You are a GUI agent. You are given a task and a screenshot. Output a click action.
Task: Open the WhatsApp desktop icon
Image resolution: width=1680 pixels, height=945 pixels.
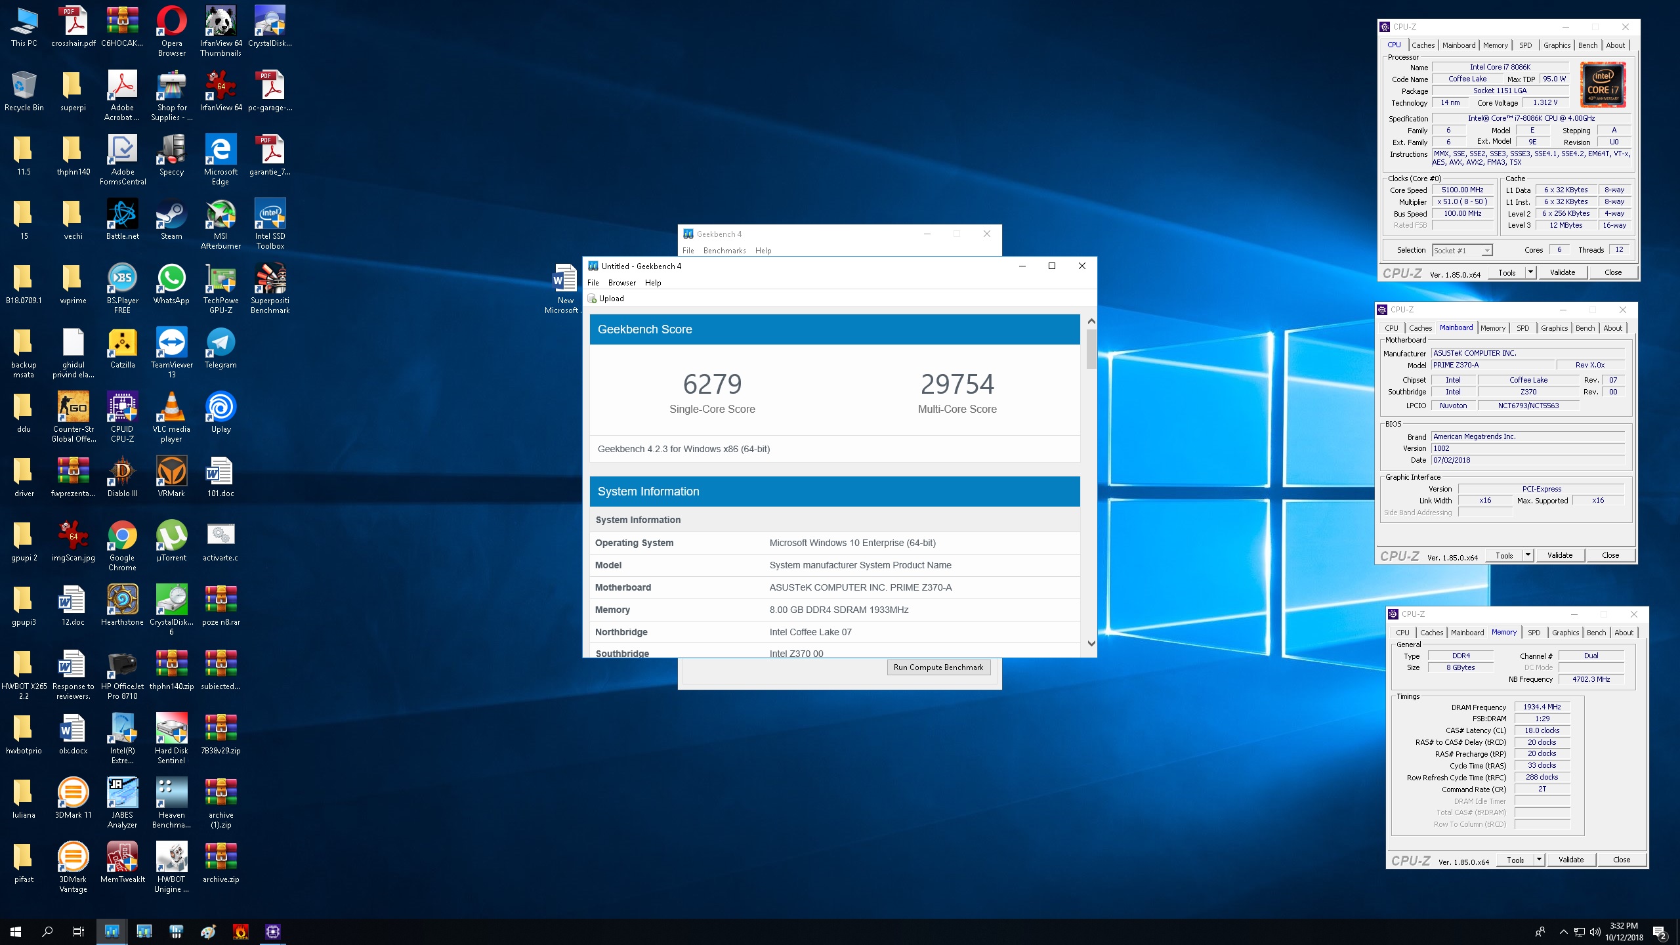[171, 283]
